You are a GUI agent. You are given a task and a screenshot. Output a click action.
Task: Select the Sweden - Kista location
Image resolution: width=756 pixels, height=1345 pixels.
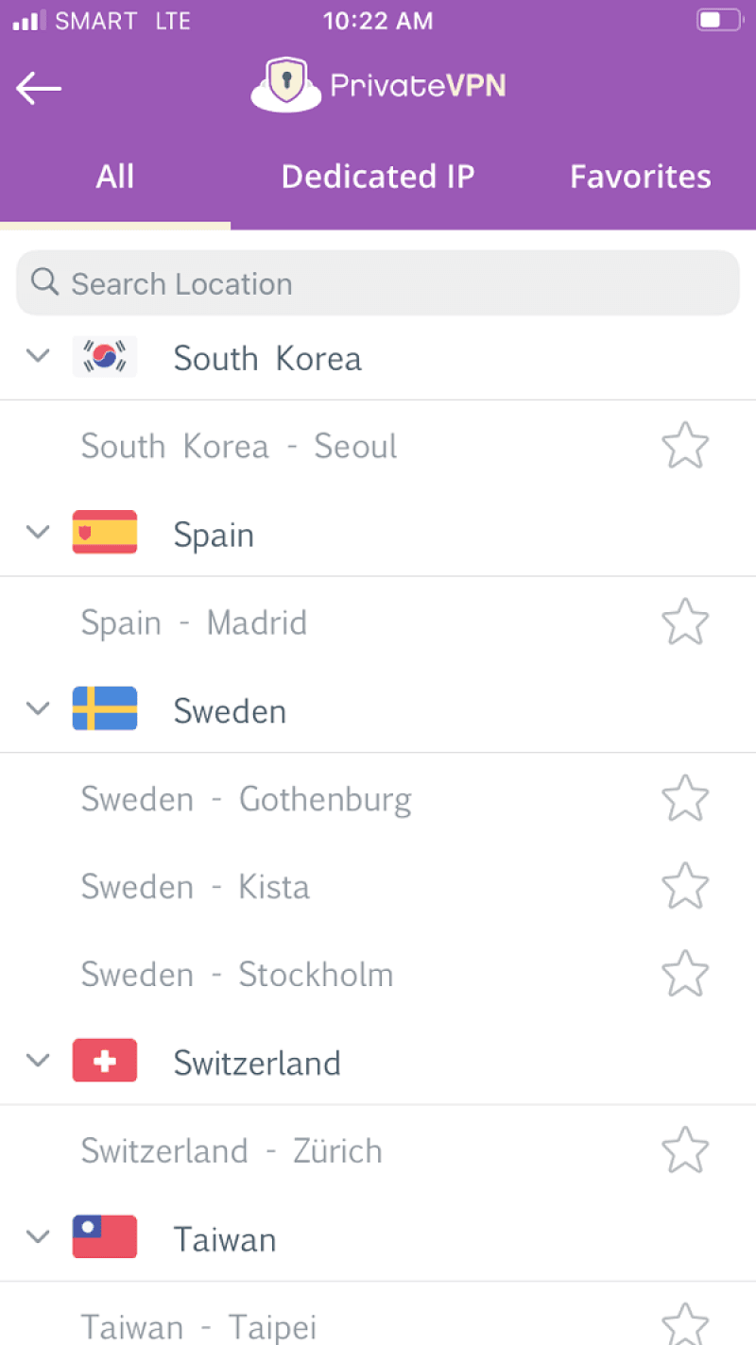(196, 886)
